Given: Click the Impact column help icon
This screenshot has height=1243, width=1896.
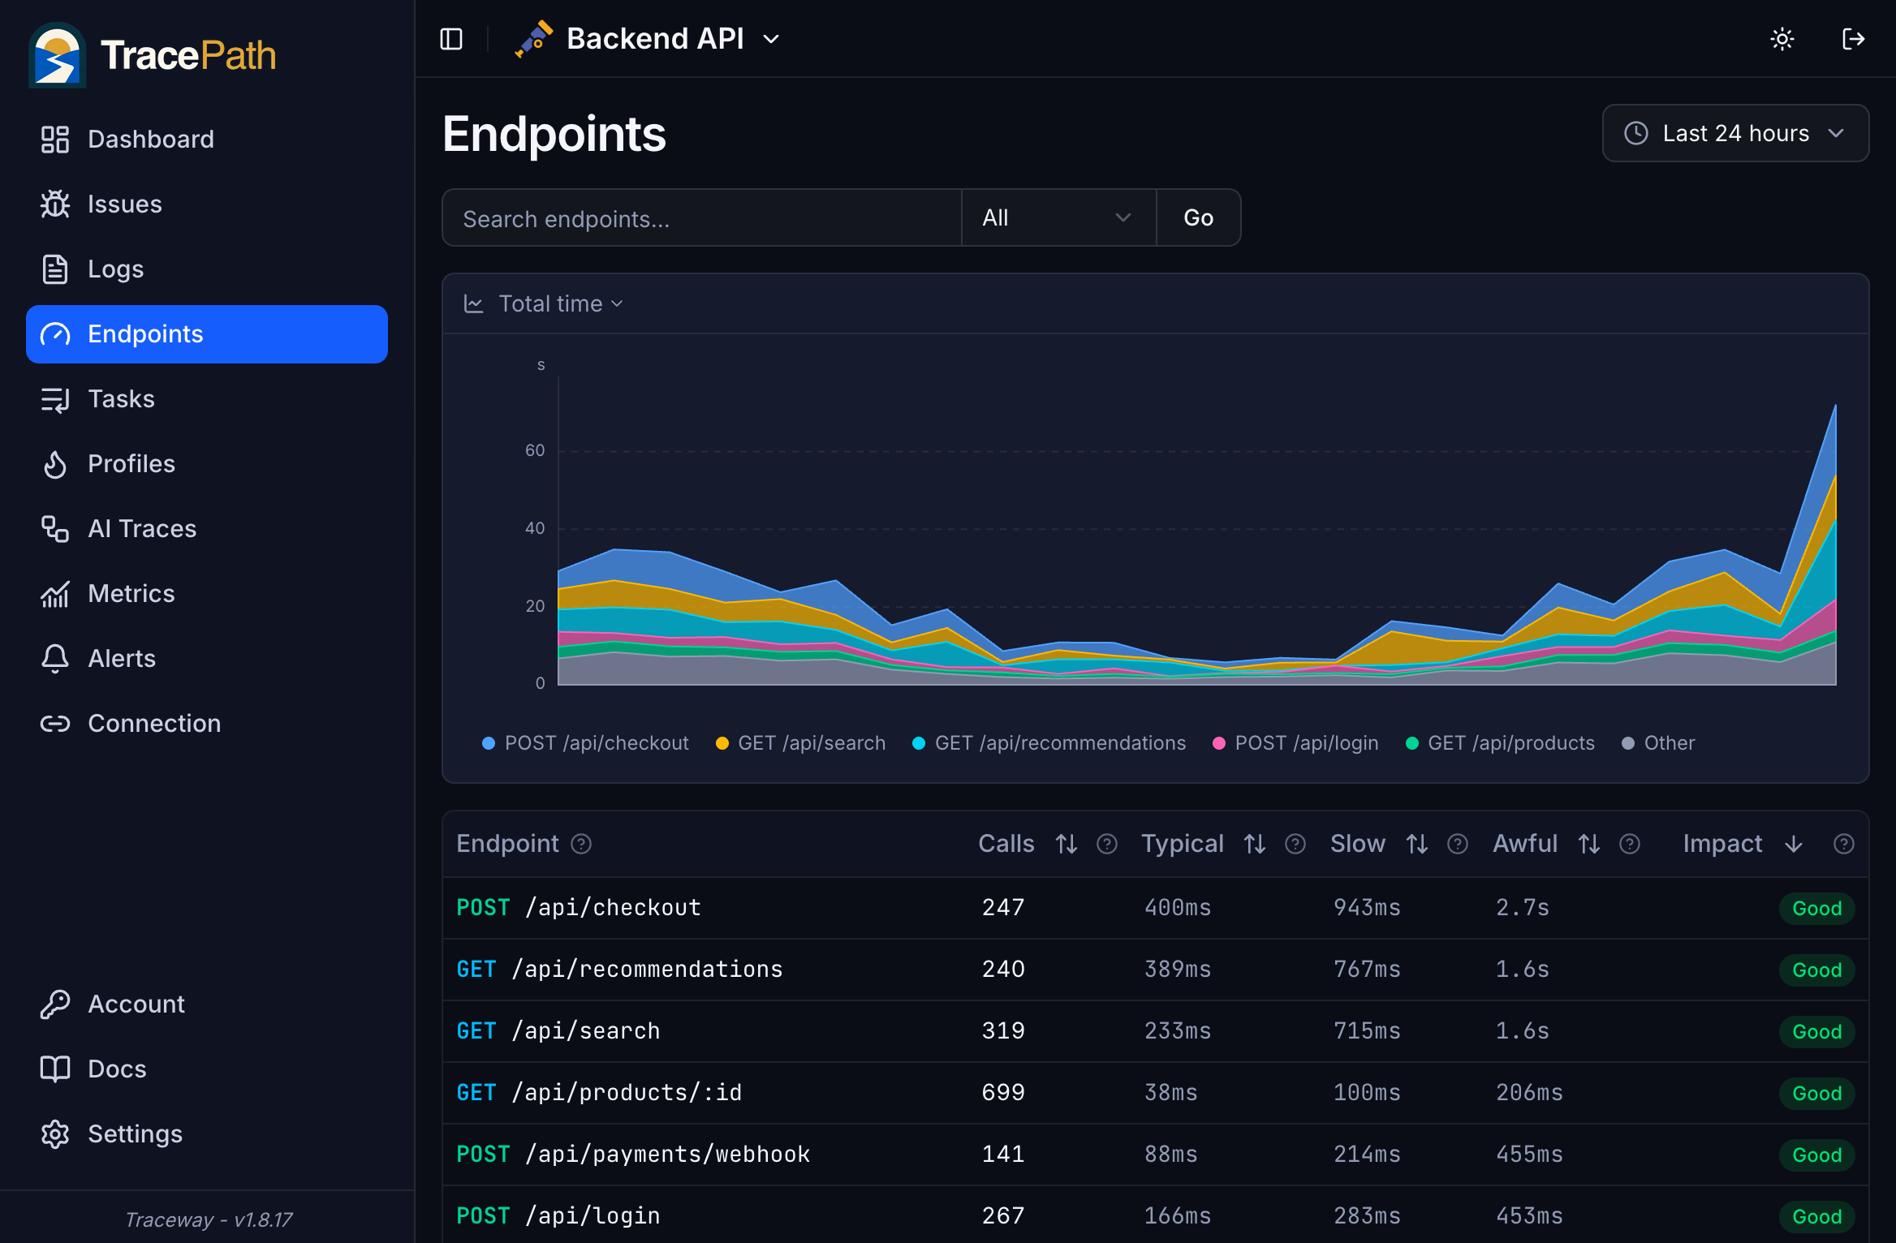Looking at the screenshot, I should click(x=1844, y=844).
